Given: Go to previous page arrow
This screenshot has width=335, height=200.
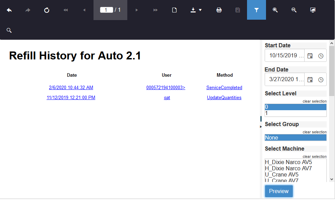Looking at the screenshot, I should tap(84, 10).
